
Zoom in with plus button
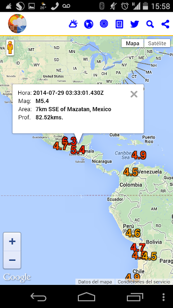coord(12,242)
